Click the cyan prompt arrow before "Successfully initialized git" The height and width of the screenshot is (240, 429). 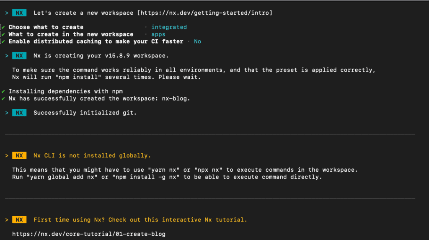7,113
